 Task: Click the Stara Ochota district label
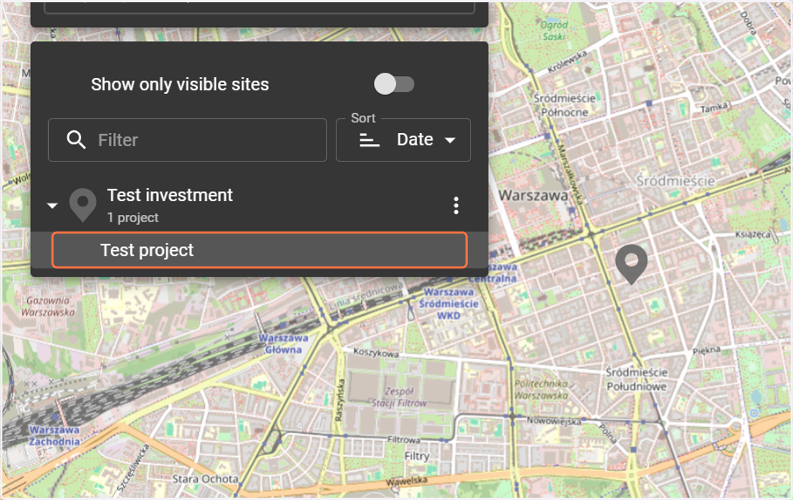205,478
